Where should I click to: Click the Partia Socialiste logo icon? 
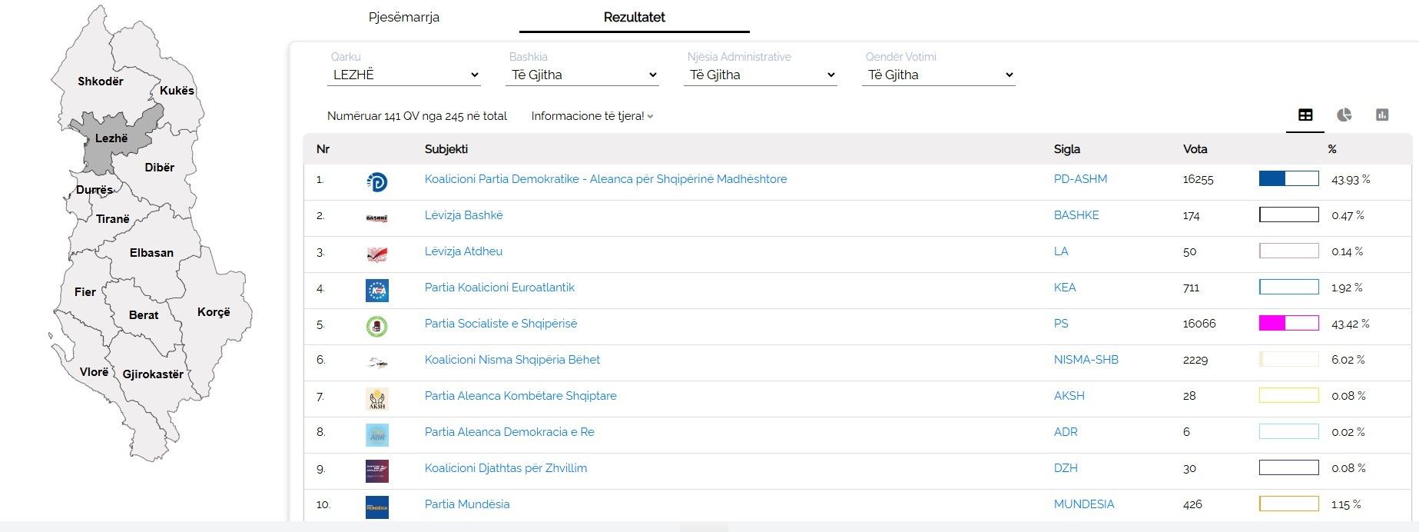tap(376, 326)
